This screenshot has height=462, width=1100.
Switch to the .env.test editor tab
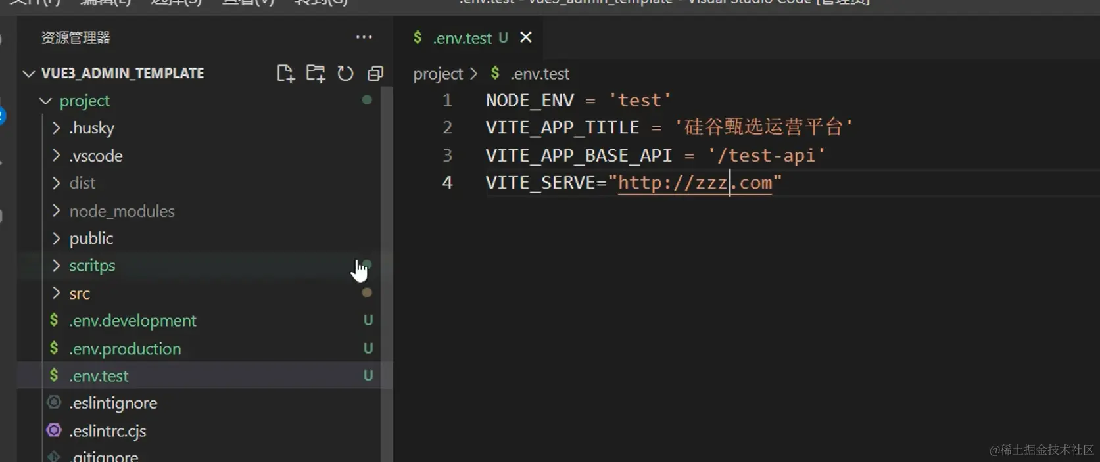(468, 37)
